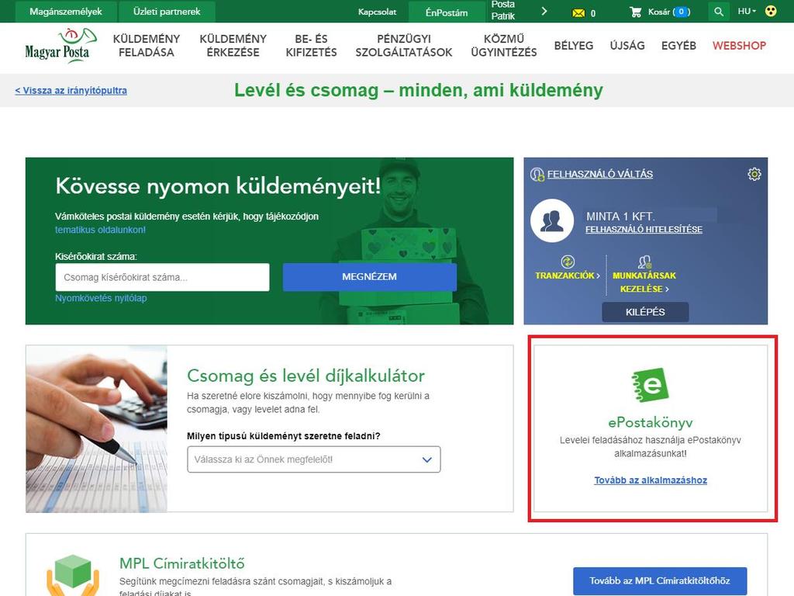This screenshot has height=596, width=794.
Task: Expand the Posta Patrik arrow
Action: coord(544,11)
